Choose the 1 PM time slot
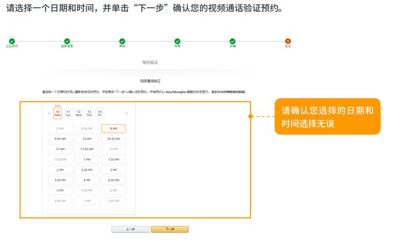The height and width of the screenshot is (242, 394). click(87, 160)
